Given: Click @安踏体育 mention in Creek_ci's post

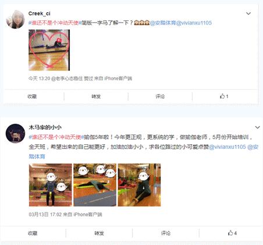Looking at the screenshot, I should pos(163,23).
